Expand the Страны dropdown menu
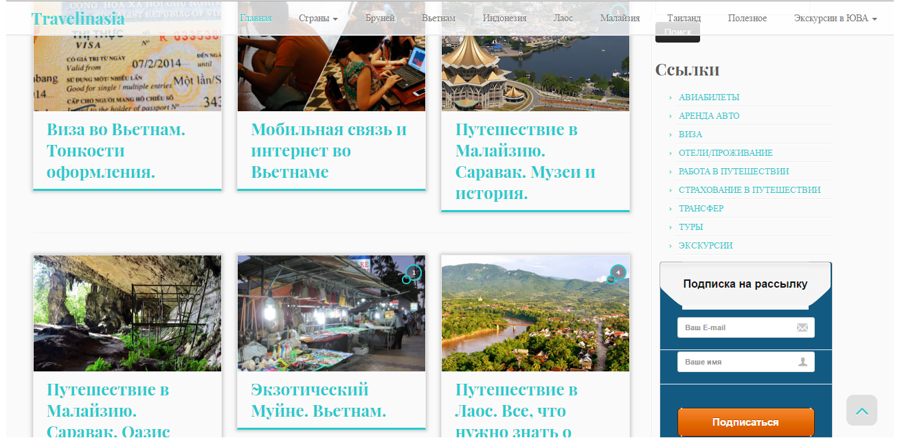The height and width of the screenshot is (438, 900). [x=318, y=19]
